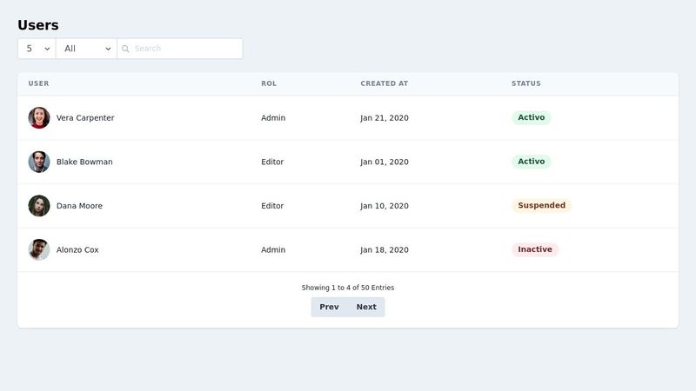Click Dana Moore's avatar photo

(x=38, y=206)
